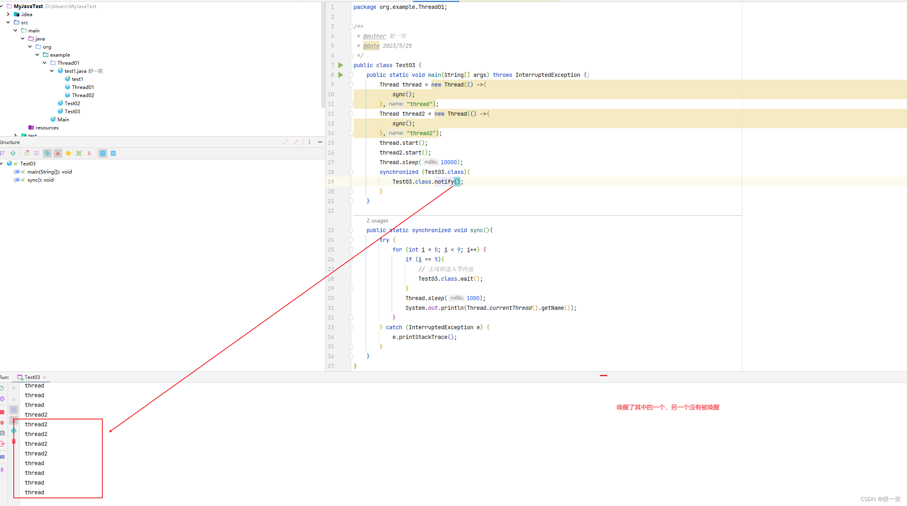Screen dimensions: 907x506
Task: Collapse the Thread01 package
Action: (45, 63)
